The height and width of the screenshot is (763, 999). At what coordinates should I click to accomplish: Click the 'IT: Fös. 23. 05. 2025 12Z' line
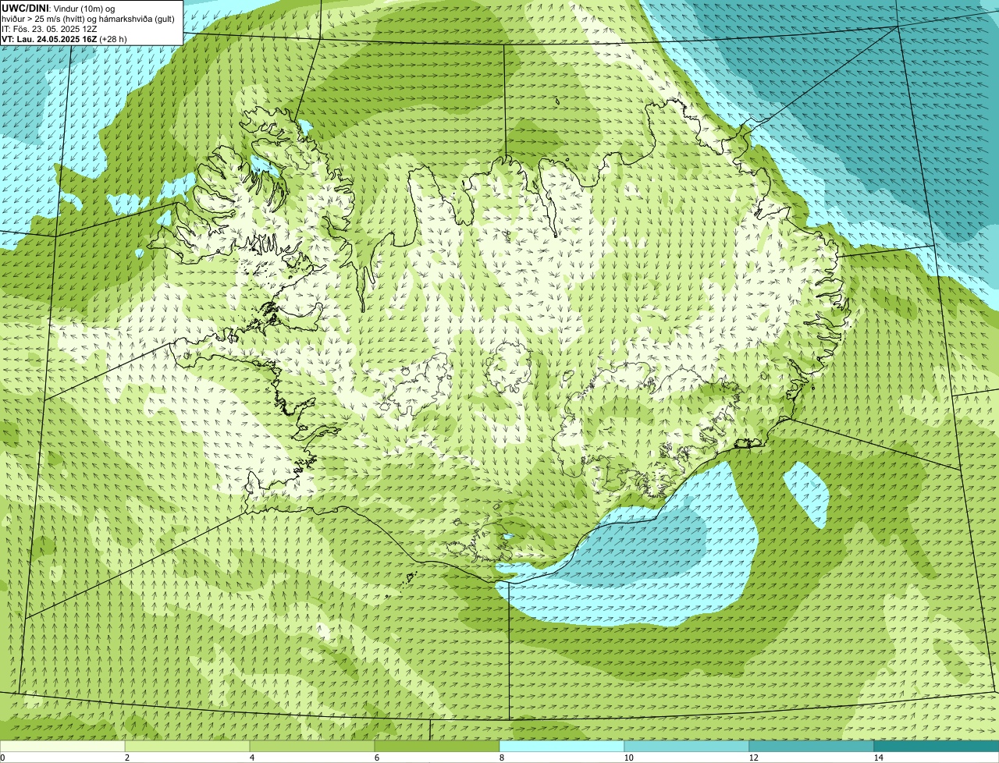pos(49,29)
